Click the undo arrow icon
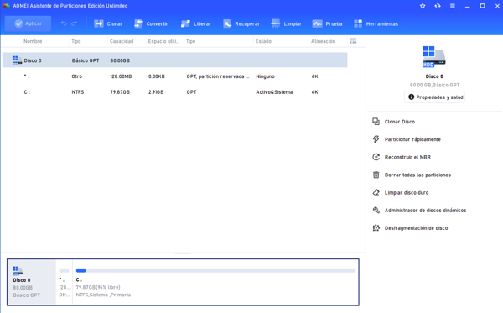This screenshot has width=503, height=313. (64, 23)
